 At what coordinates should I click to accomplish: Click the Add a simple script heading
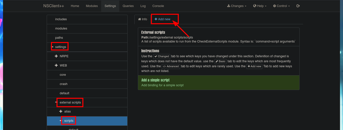click(x=155, y=80)
